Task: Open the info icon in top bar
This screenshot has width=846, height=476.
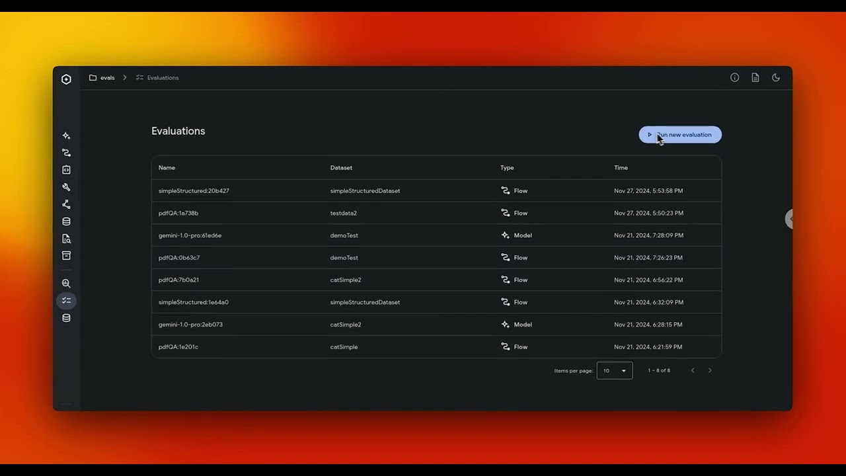Action: pyautogui.click(x=734, y=77)
